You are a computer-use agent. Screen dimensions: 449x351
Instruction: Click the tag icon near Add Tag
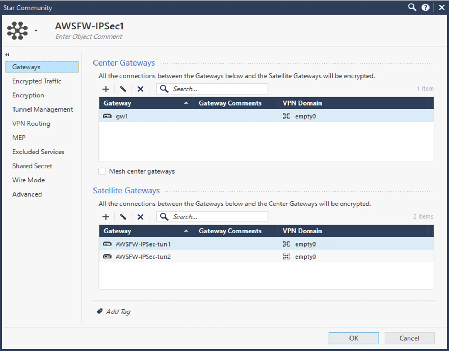100,311
